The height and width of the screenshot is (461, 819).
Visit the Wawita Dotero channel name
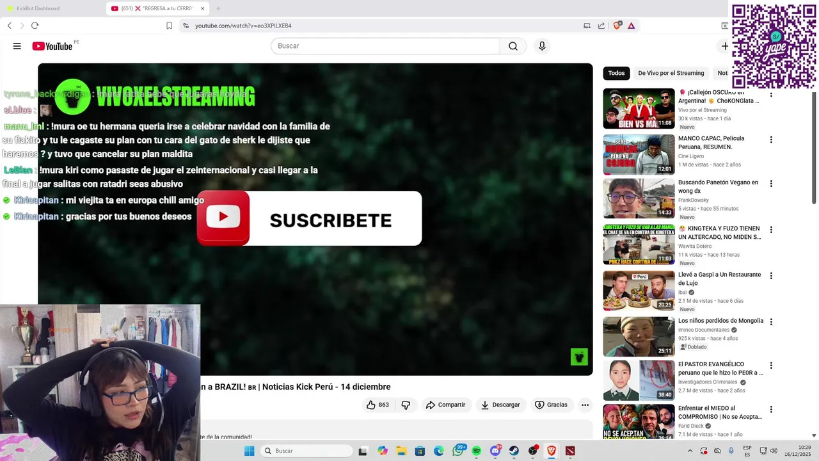point(695,246)
